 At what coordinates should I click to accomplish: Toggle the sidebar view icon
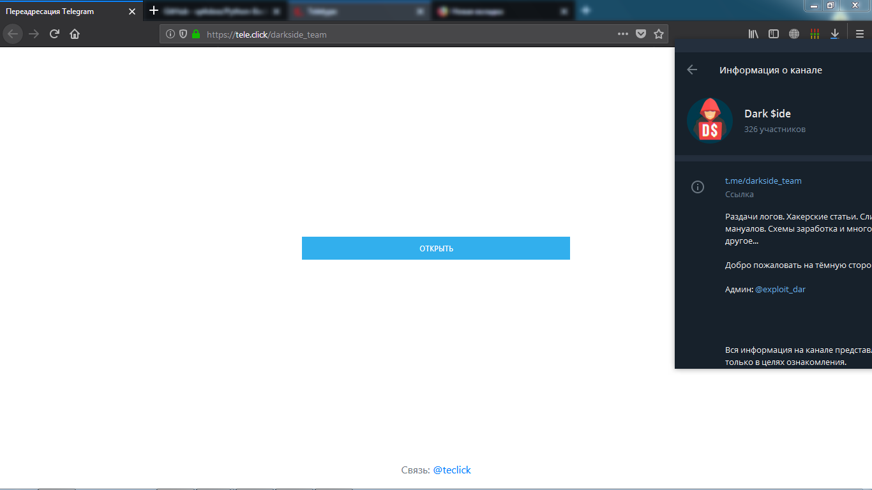(x=774, y=34)
